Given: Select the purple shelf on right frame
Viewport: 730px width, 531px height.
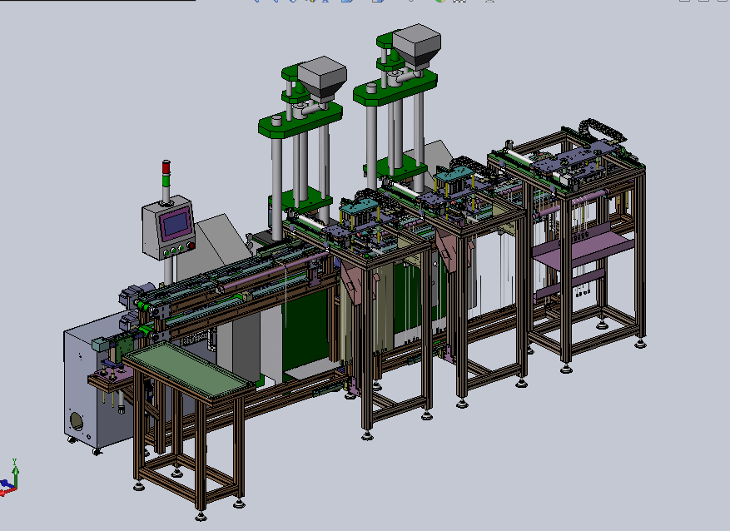Looking at the screenshot, I should (x=584, y=246).
